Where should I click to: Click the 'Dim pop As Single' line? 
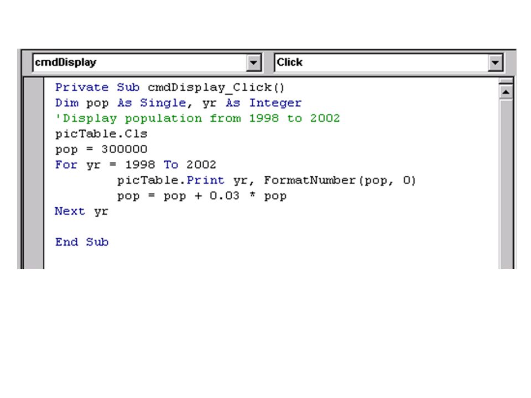tap(178, 103)
